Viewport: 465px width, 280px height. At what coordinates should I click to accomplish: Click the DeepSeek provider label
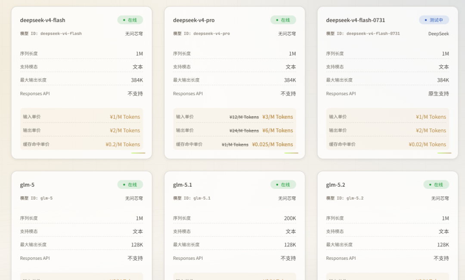(439, 34)
